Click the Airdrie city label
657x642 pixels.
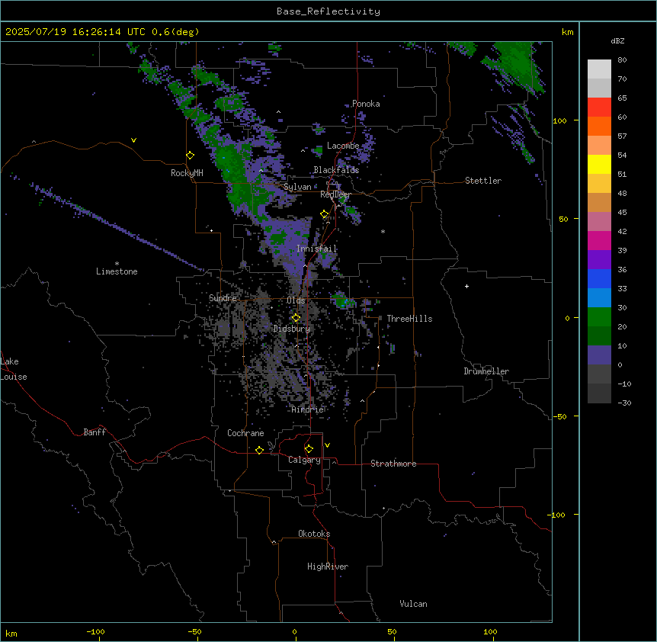[x=308, y=409]
